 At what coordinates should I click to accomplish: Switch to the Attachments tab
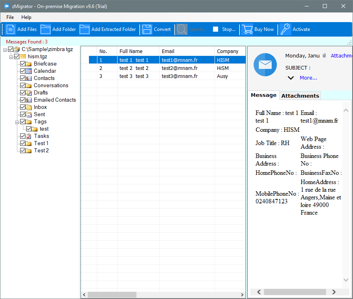point(300,96)
